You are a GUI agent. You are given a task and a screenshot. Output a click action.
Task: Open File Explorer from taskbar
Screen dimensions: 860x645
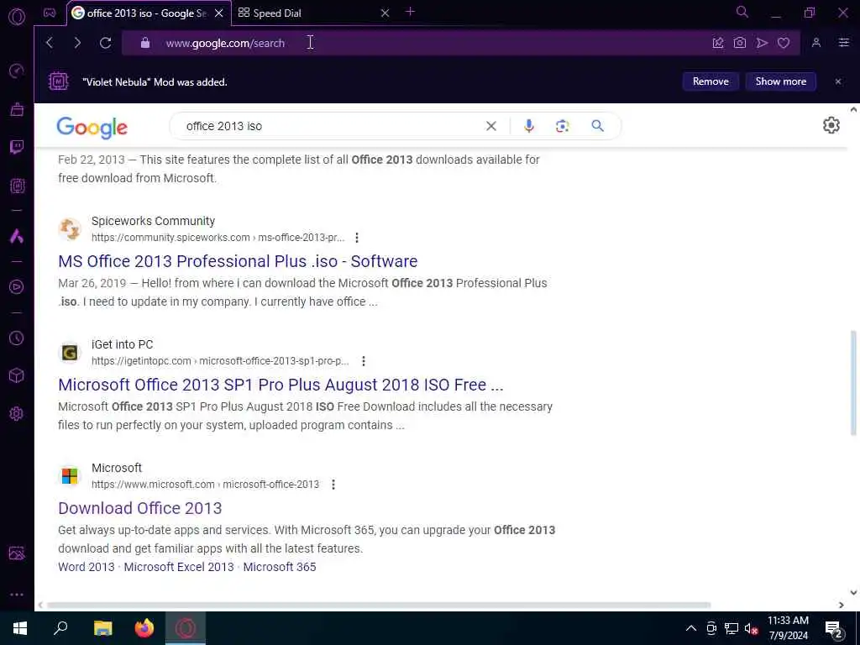(x=102, y=628)
